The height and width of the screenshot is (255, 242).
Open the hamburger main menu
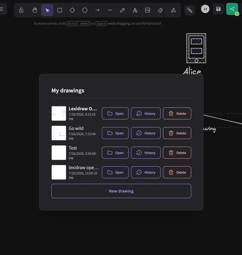[x=2, y=9]
